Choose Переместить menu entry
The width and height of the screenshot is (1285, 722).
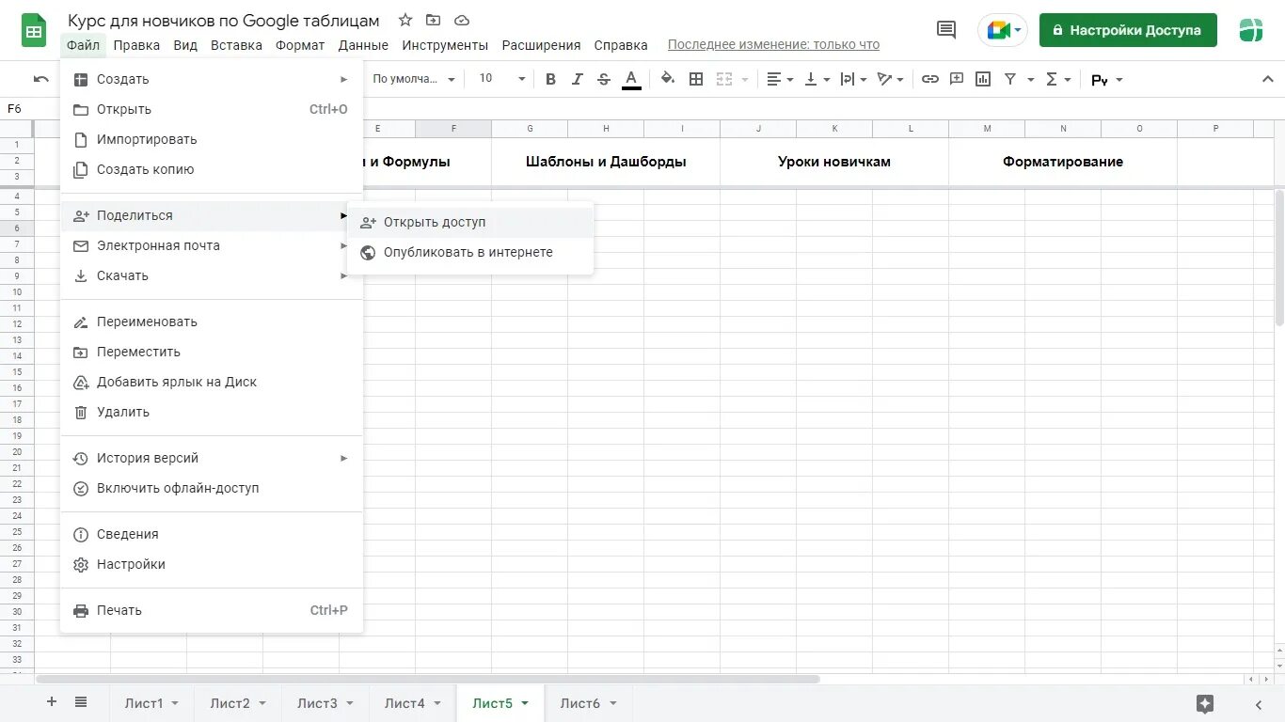click(212, 352)
